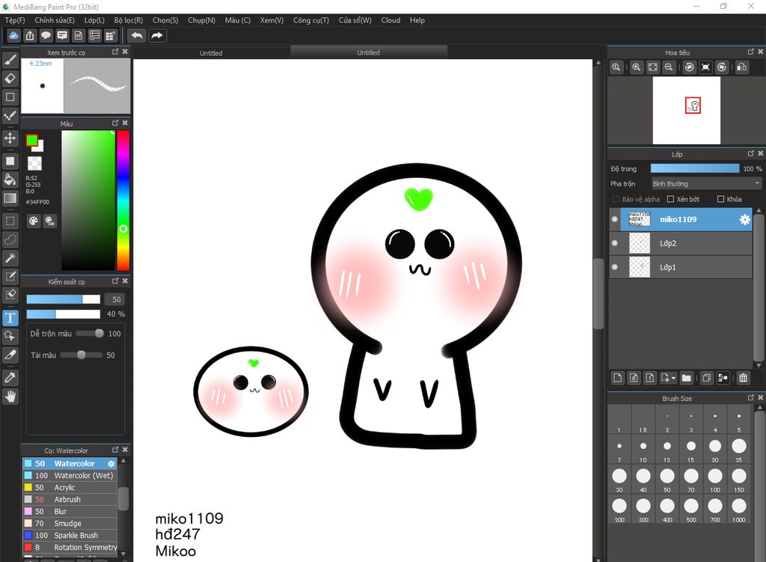
Task: Click the green foreground color swatch
Action: [x=31, y=140]
